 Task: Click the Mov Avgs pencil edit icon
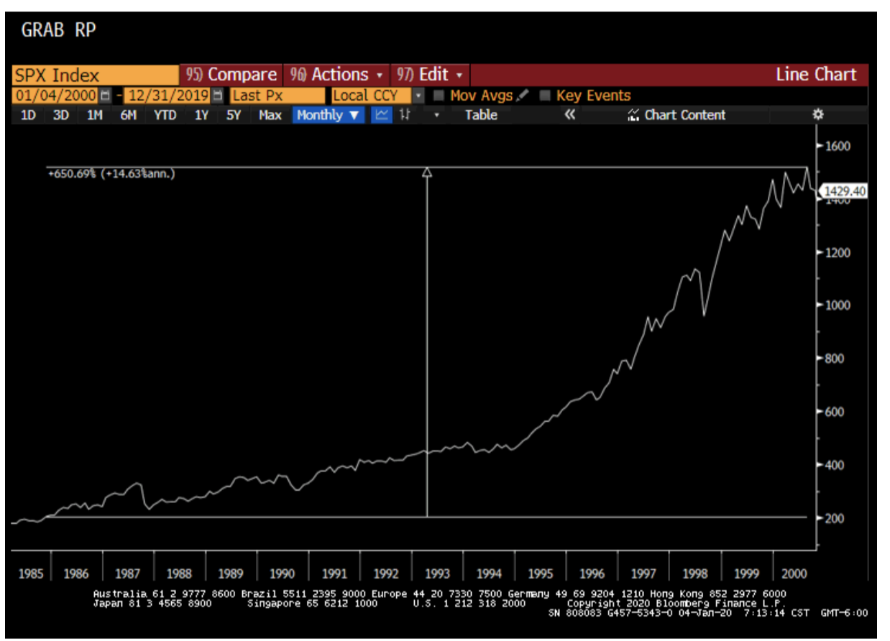click(x=523, y=96)
